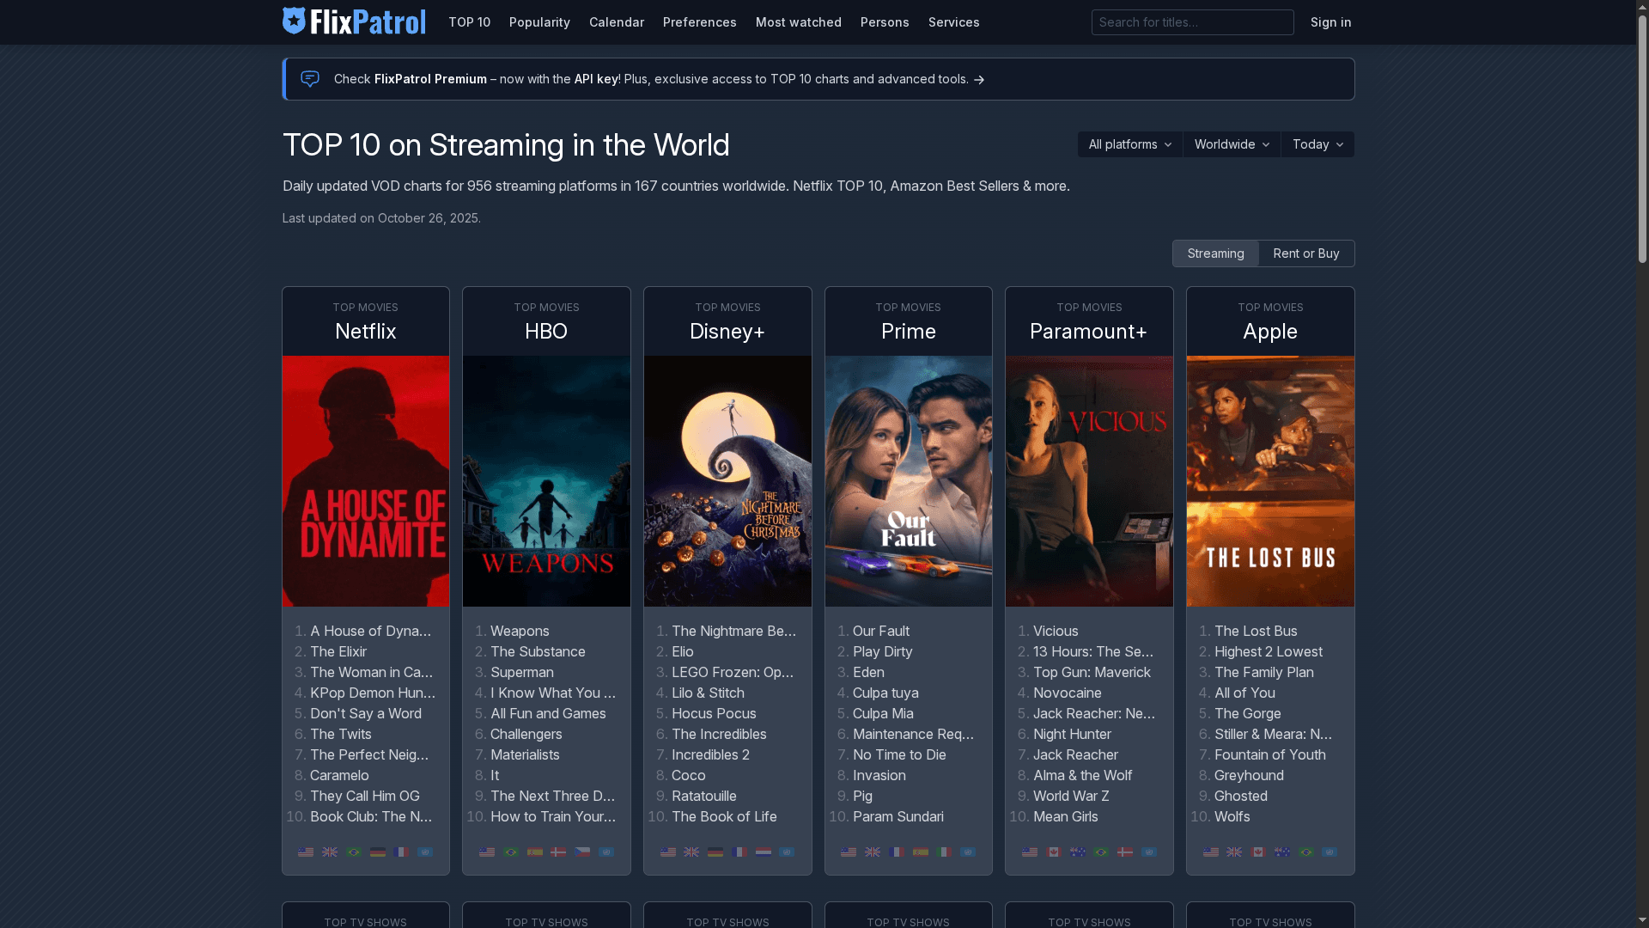Select the UK flag under Disney+

pyautogui.click(x=691, y=852)
